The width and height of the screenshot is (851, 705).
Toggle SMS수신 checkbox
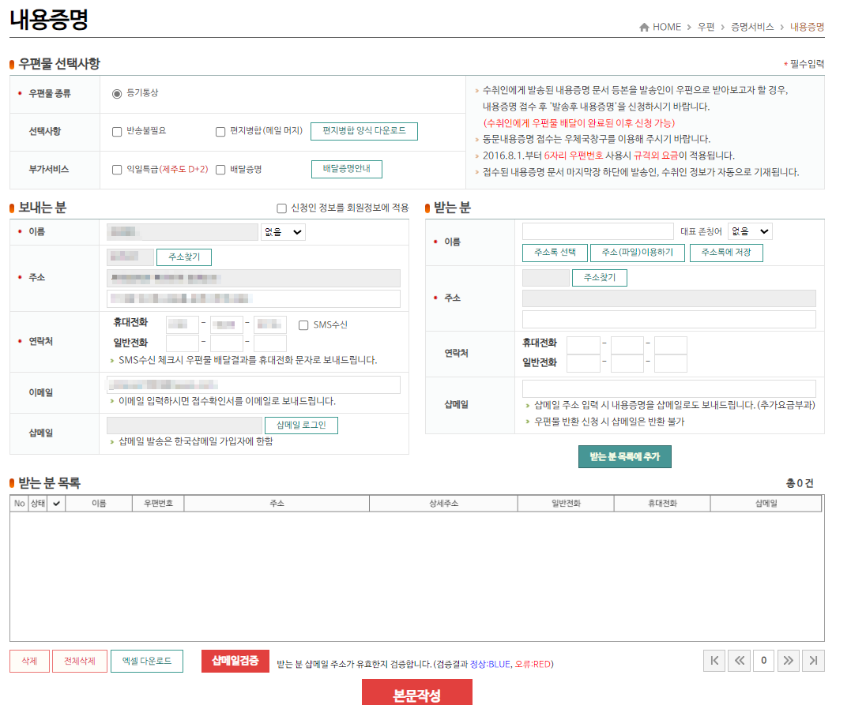[x=303, y=325]
